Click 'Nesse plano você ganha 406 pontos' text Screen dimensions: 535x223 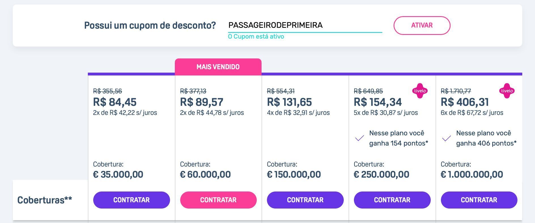486,138
